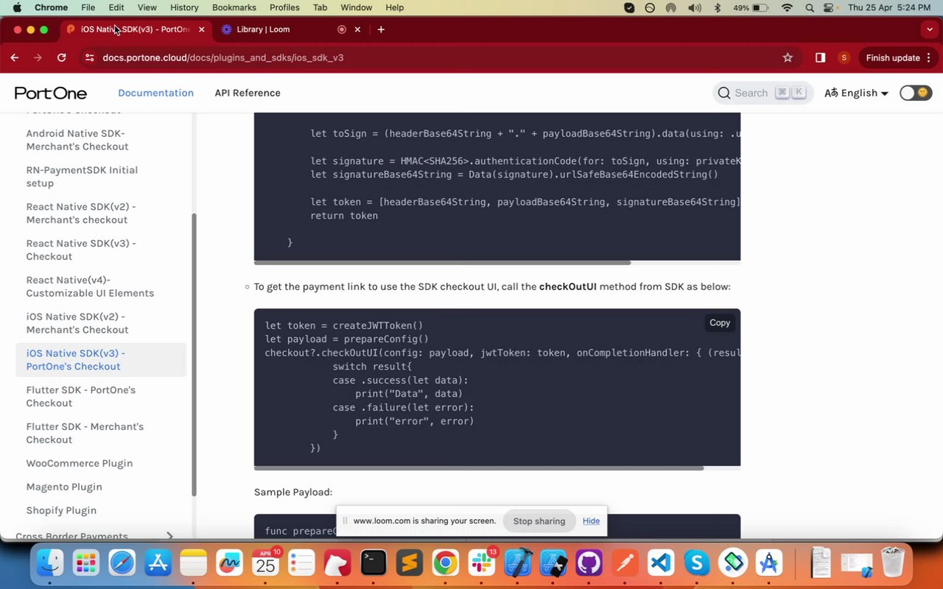Open the English language dropdown
943x589 pixels.
click(856, 93)
